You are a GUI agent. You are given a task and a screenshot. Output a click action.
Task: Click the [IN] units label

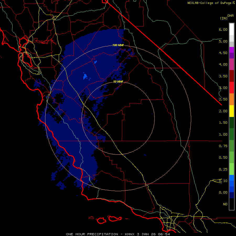click(x=224, y=18)
